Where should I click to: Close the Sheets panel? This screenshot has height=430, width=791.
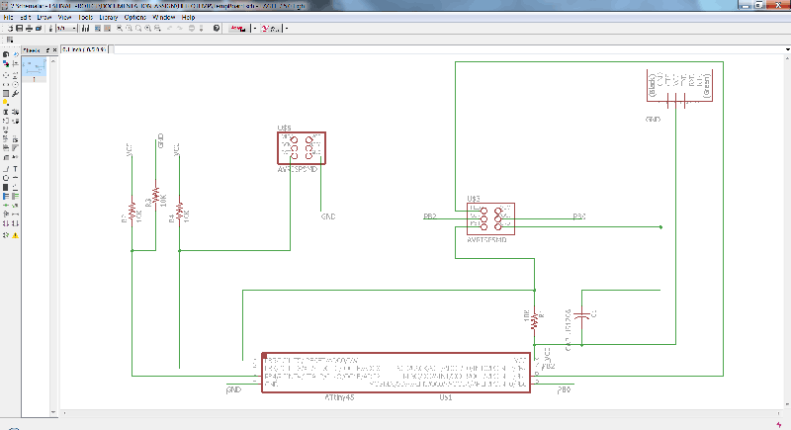point(54,49)
